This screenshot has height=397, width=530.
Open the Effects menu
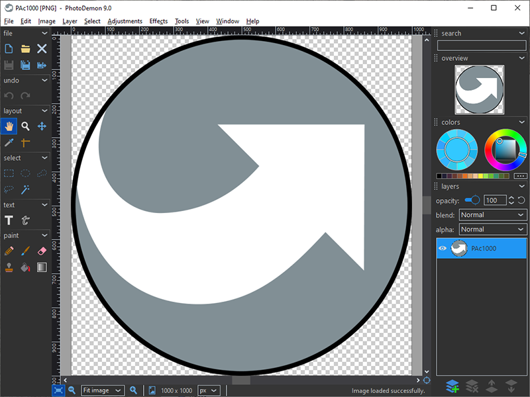coord(158,21)
